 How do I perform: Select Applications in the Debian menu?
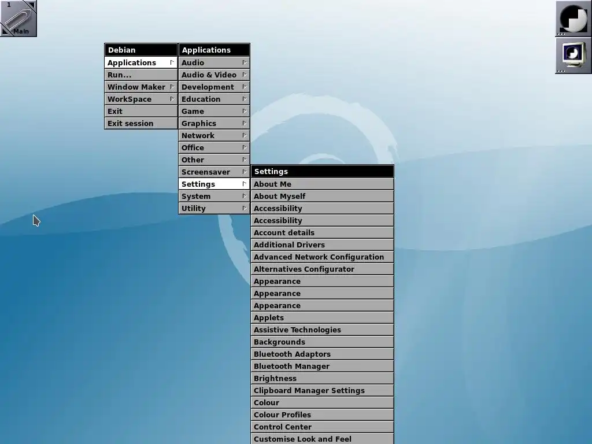tap(141, 62)
